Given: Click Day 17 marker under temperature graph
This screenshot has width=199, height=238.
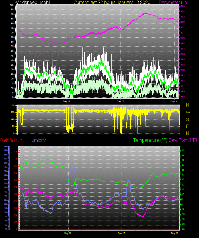Looking at the screenshot, I should [x=122, y=233].
